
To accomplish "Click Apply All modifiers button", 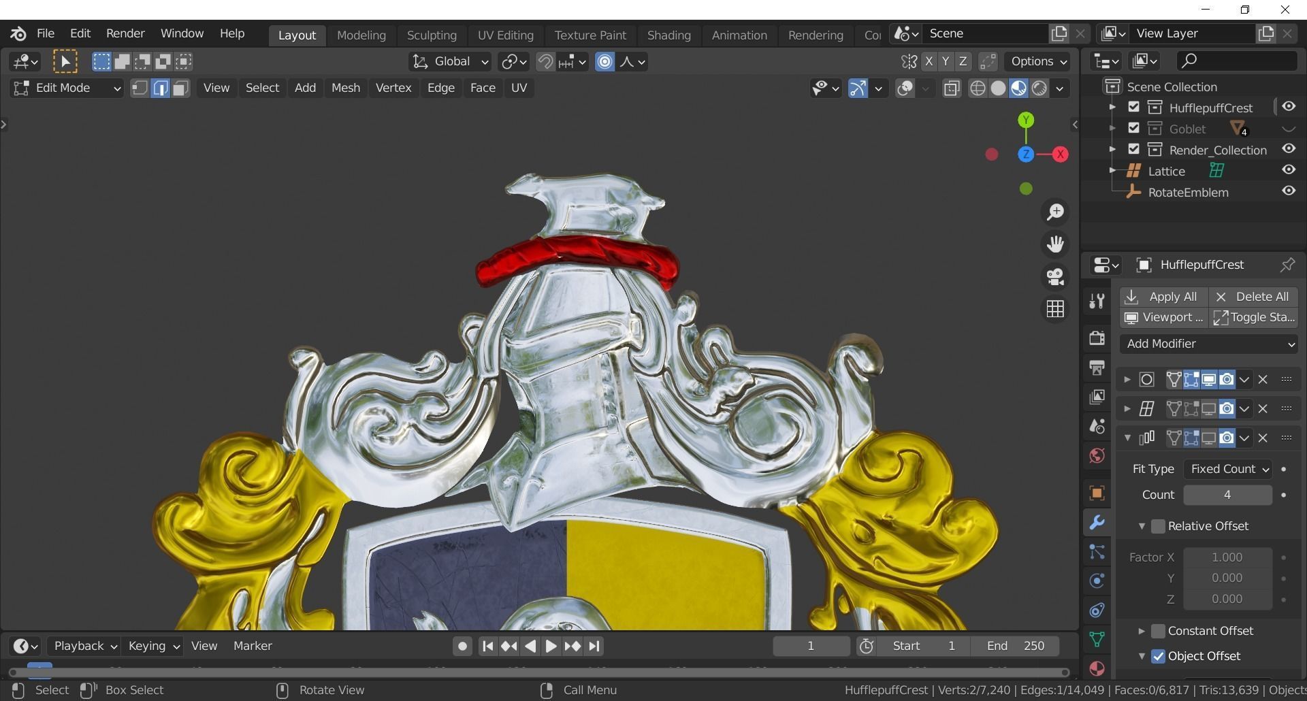I will (x=1163, y=297).
